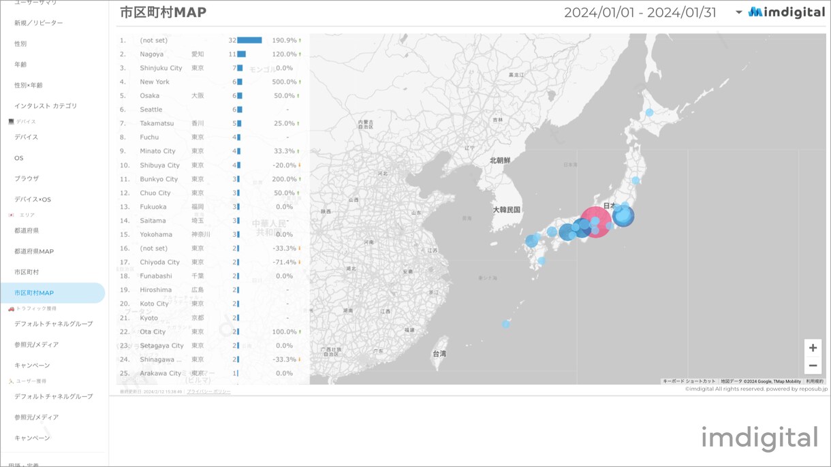Zoom out on the map with minus button
Viewport: 831px width, 467px height.
point(813,366)
